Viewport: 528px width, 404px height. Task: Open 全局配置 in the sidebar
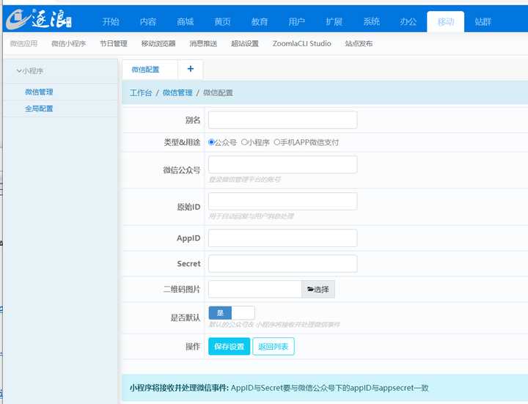point(39,109)
